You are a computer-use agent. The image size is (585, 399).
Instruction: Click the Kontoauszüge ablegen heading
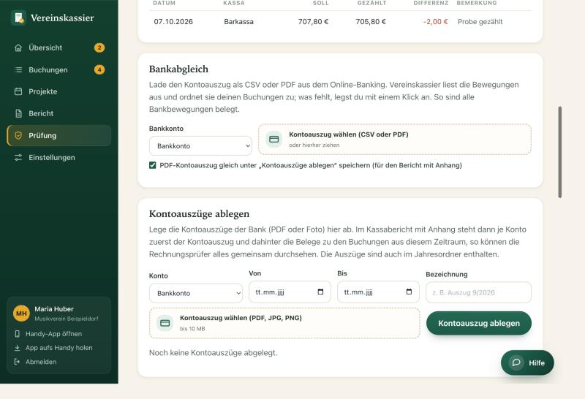coord(199,213)
